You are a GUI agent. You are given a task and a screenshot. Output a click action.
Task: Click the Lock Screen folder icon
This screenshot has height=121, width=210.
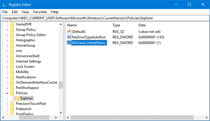point(12,66)
